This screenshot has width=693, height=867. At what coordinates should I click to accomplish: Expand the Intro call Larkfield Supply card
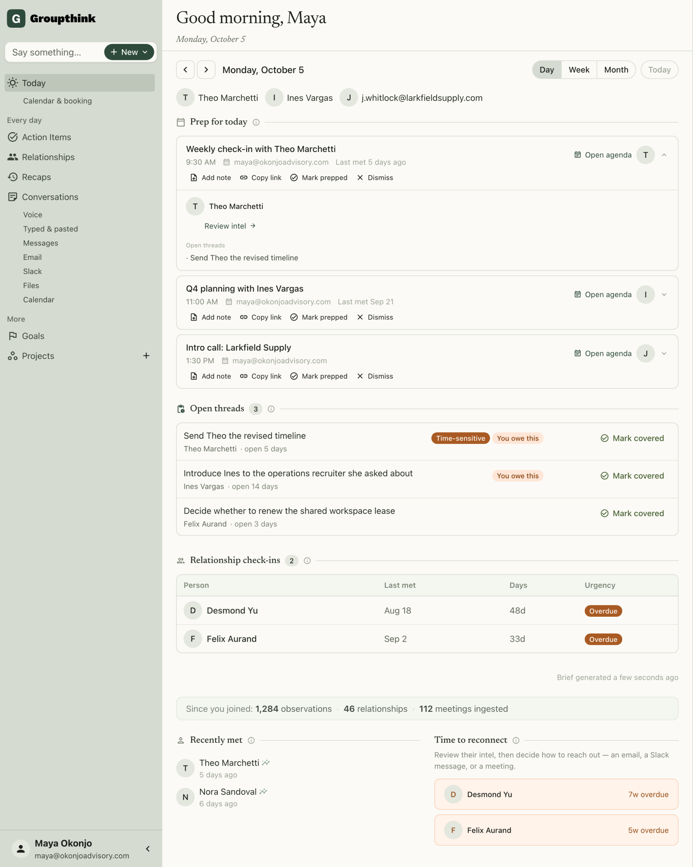click(x=664, y=354)
